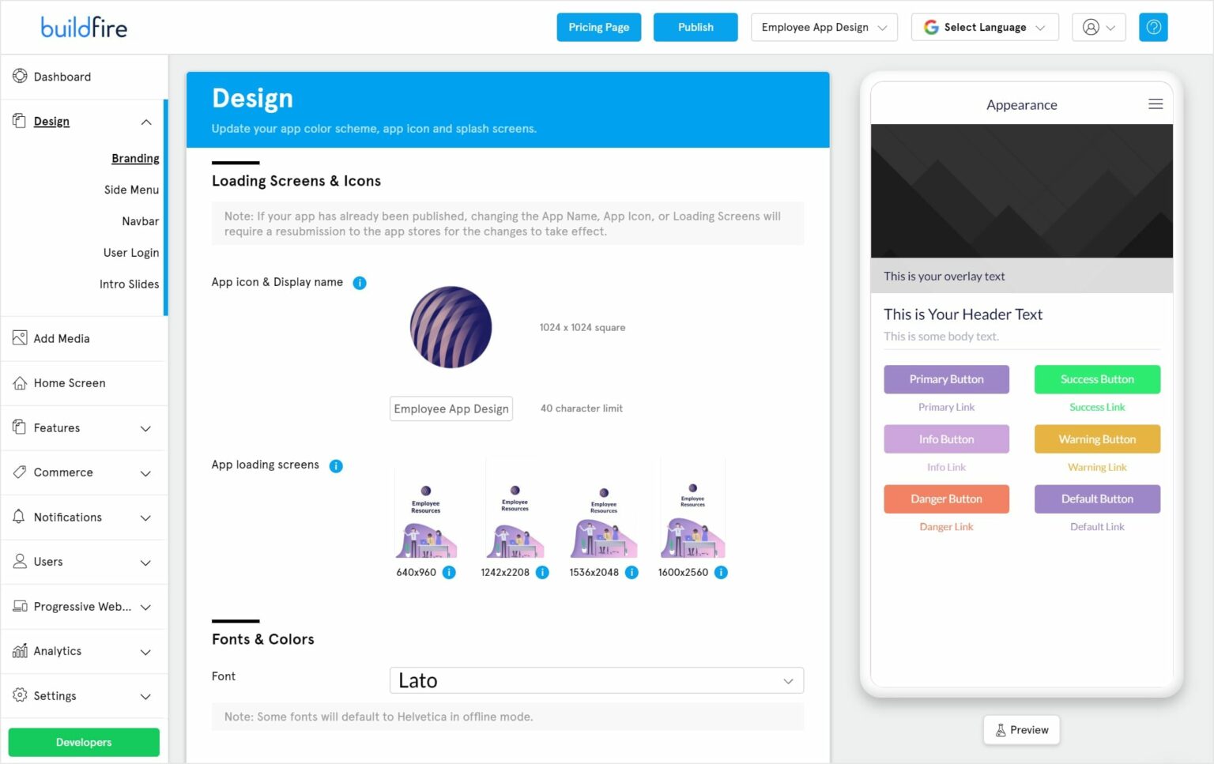The height and width of the screenshot is (764, 1214).
Task: Open the help question-mark icon top right
Action: (1153, 27)
